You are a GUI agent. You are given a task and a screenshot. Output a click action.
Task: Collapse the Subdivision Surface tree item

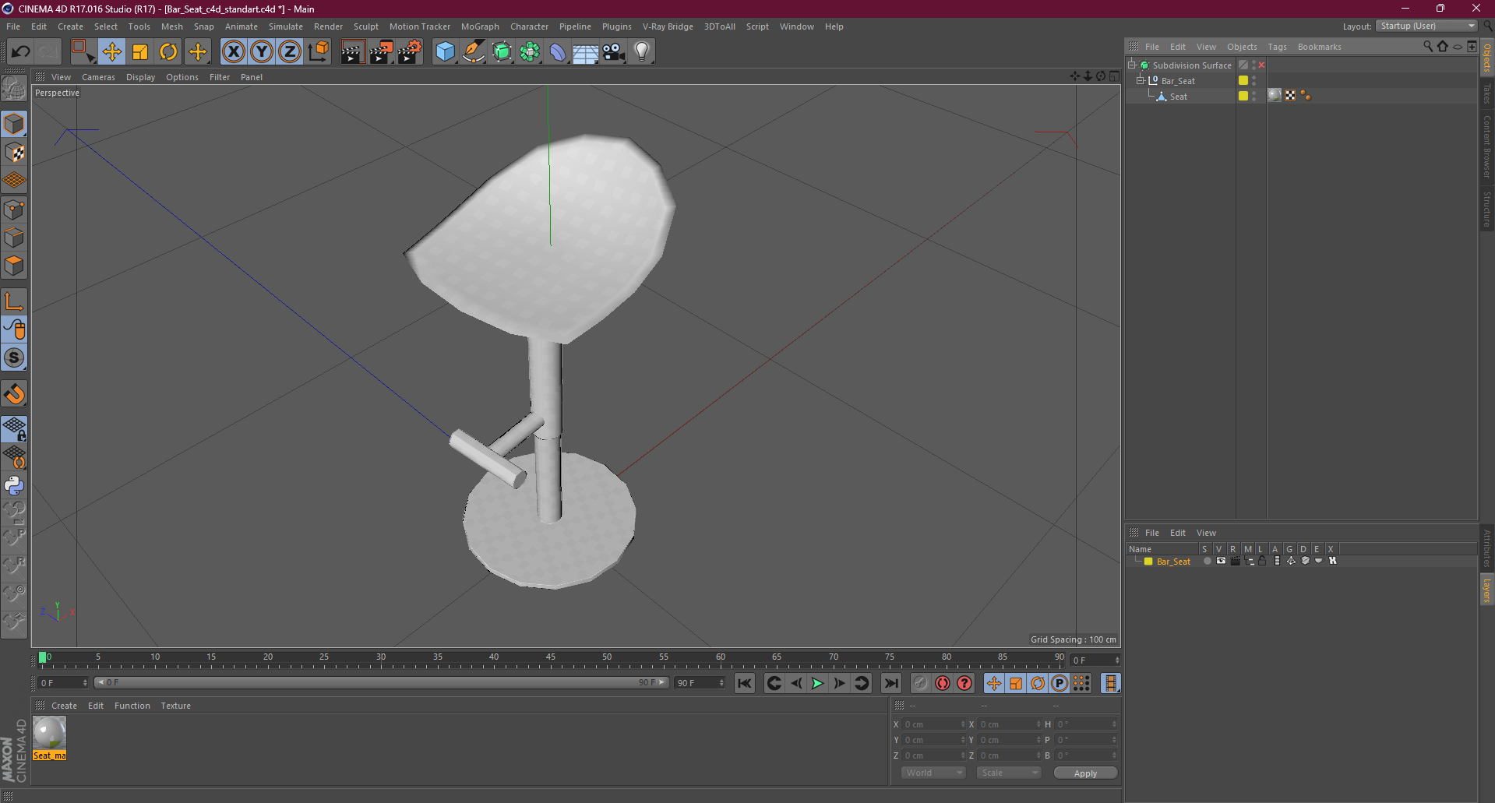pyautogui.click(x=1132, y=65)
